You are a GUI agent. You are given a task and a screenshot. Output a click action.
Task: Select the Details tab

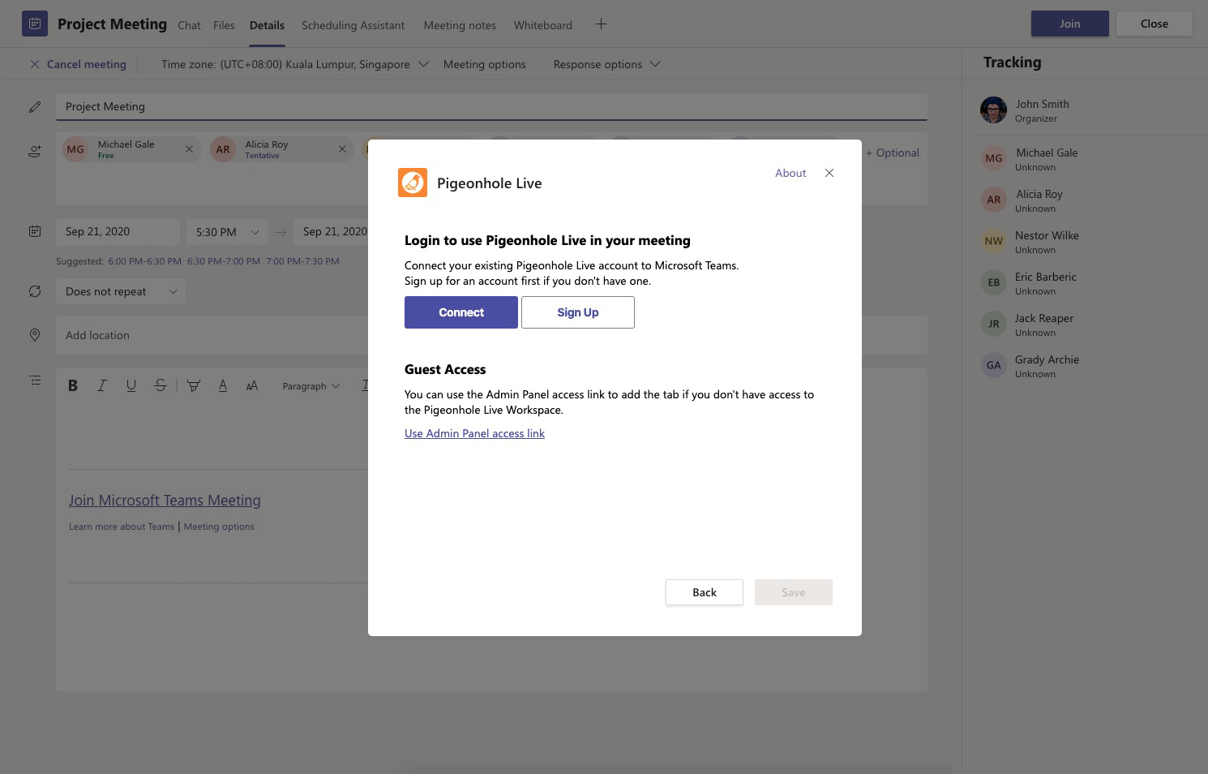click(267, 25)
